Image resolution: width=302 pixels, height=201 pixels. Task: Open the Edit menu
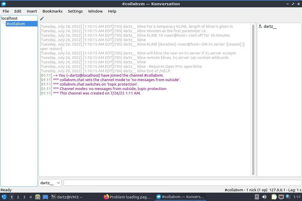click(x=18, y=11)
